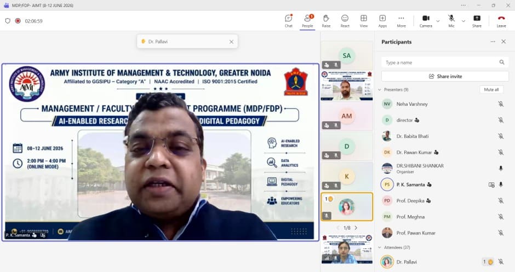Image resolution: width=515 pixels, height=272 pixels.
Task: Click Dr. Babita Bhati's muted mic icon
Action: click(x=501, y=136)
